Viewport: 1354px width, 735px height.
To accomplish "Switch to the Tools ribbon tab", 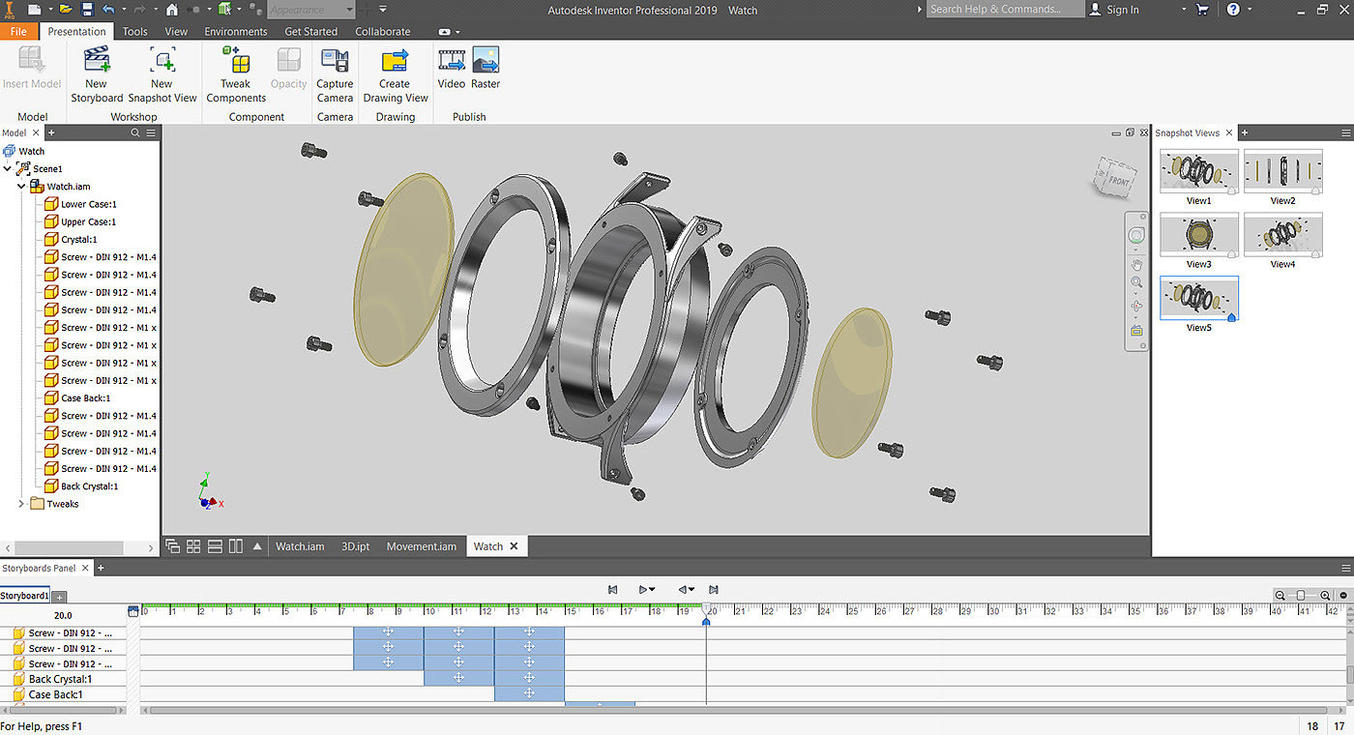I will click(134, 31).
